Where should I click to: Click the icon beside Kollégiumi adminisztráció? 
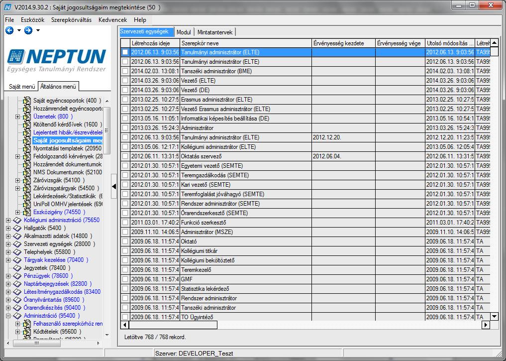click(17, 220)
